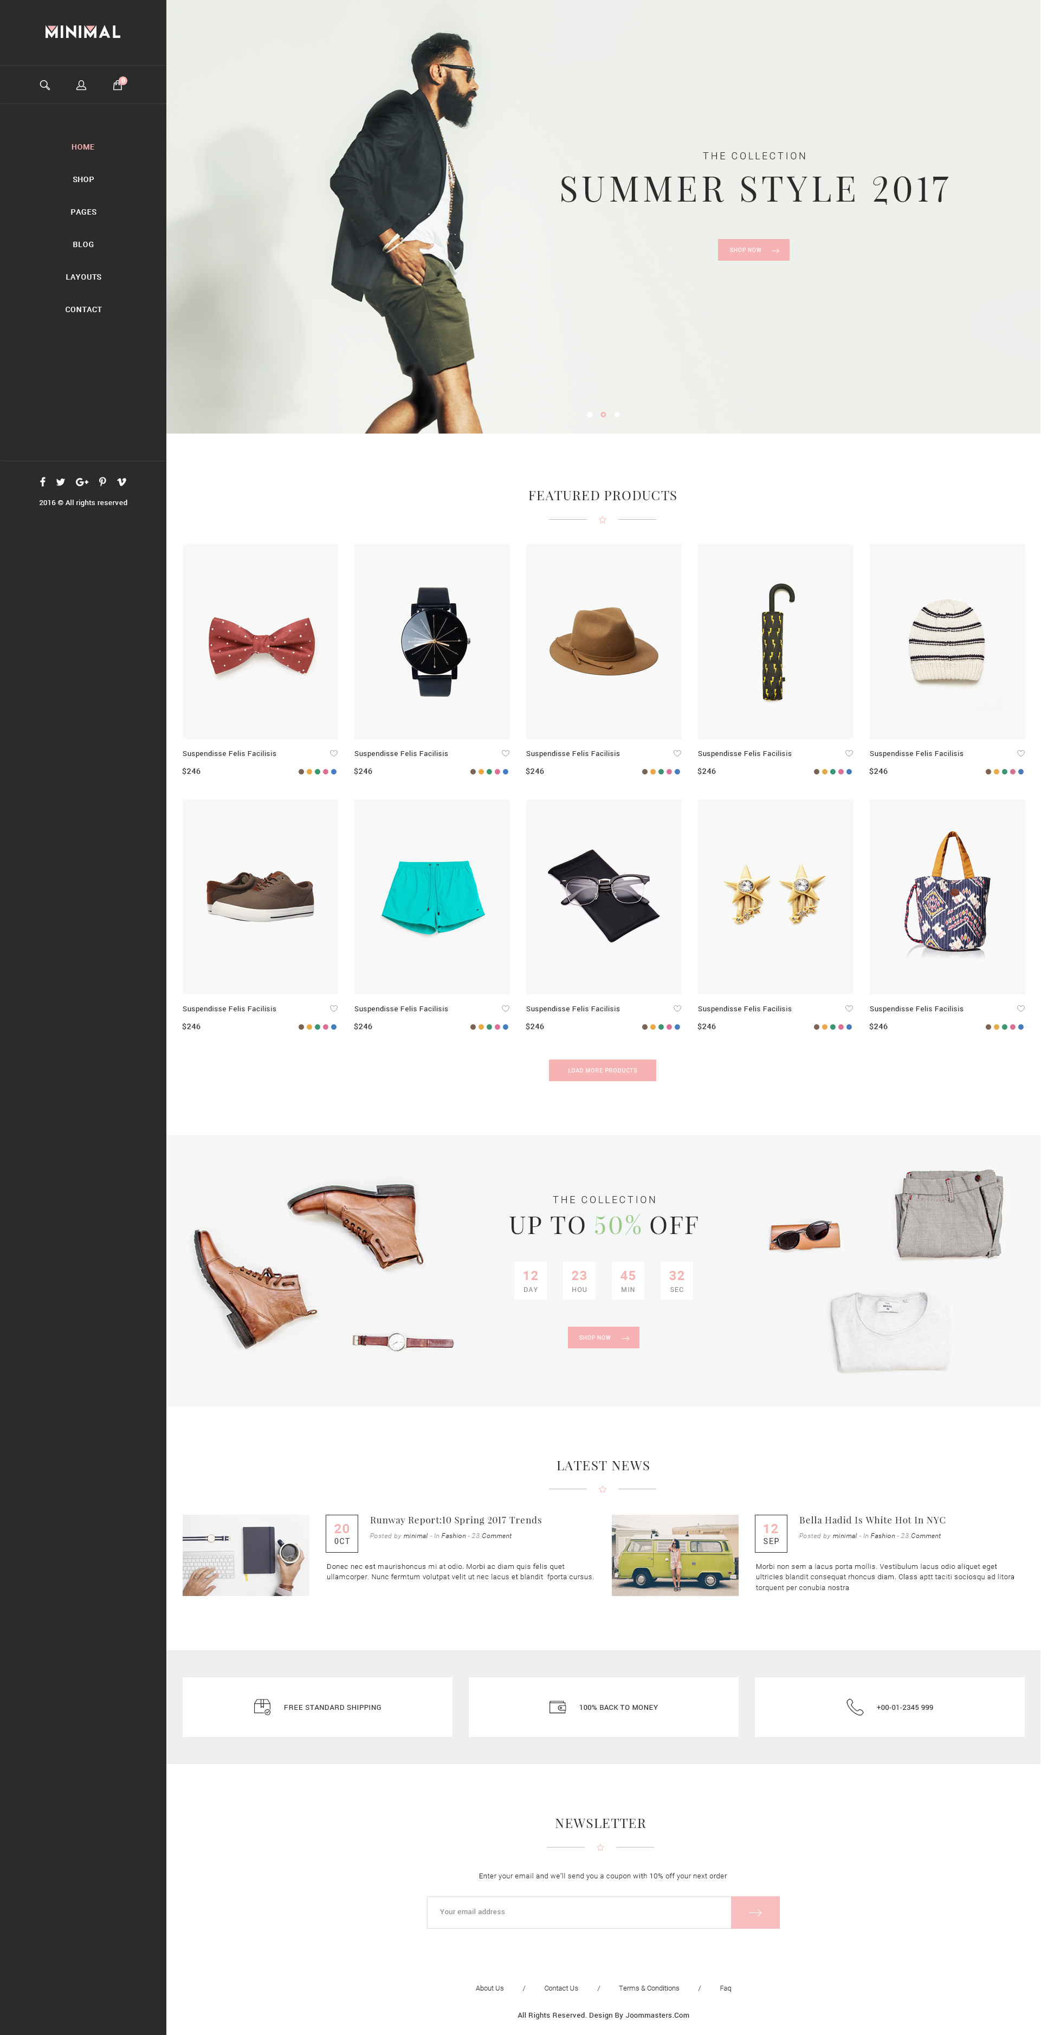Click Shop Now button on hero banner
Image resolution: width=1041 pixels, height=2035 pixels.
[x=753, y=250]
